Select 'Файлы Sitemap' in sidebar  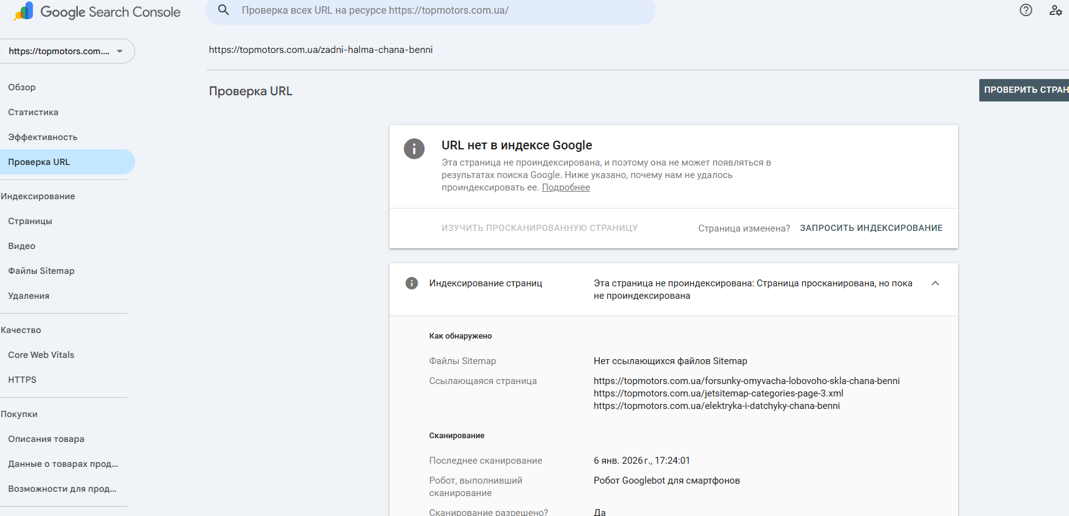(x=41, y=271)
